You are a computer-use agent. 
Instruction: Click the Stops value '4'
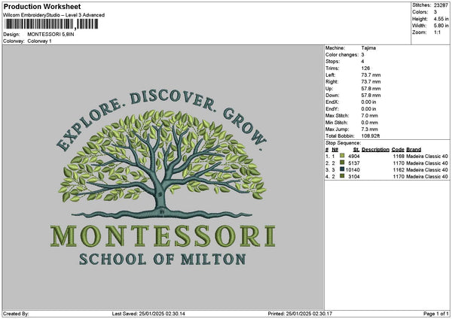click(362, 62)
